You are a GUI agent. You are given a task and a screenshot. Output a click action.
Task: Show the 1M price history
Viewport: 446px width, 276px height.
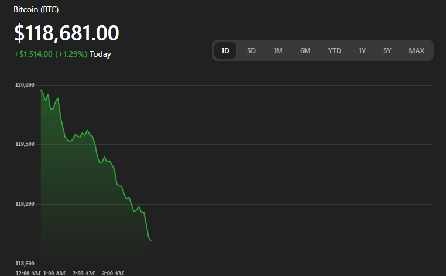(x=277, y=51)
